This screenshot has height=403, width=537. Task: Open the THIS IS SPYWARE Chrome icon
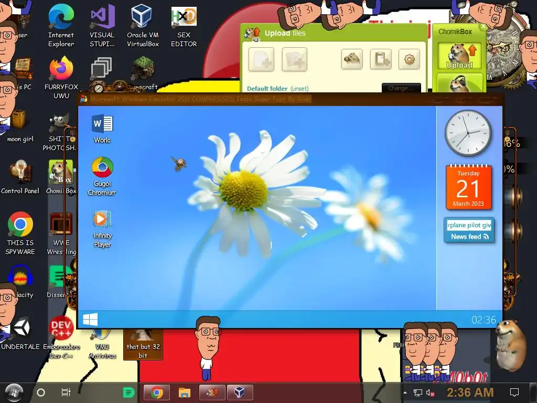(20, 233)
